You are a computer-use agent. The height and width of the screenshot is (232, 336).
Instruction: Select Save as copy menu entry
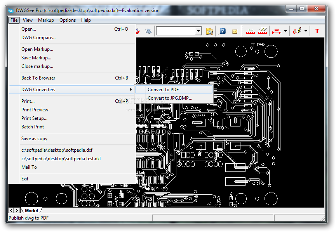tap(72, 139)
